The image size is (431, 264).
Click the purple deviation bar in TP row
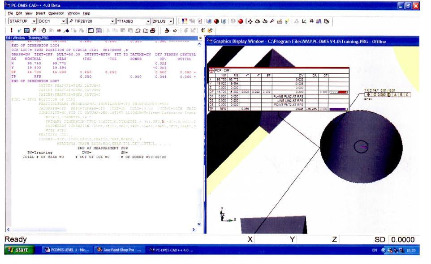338,109
